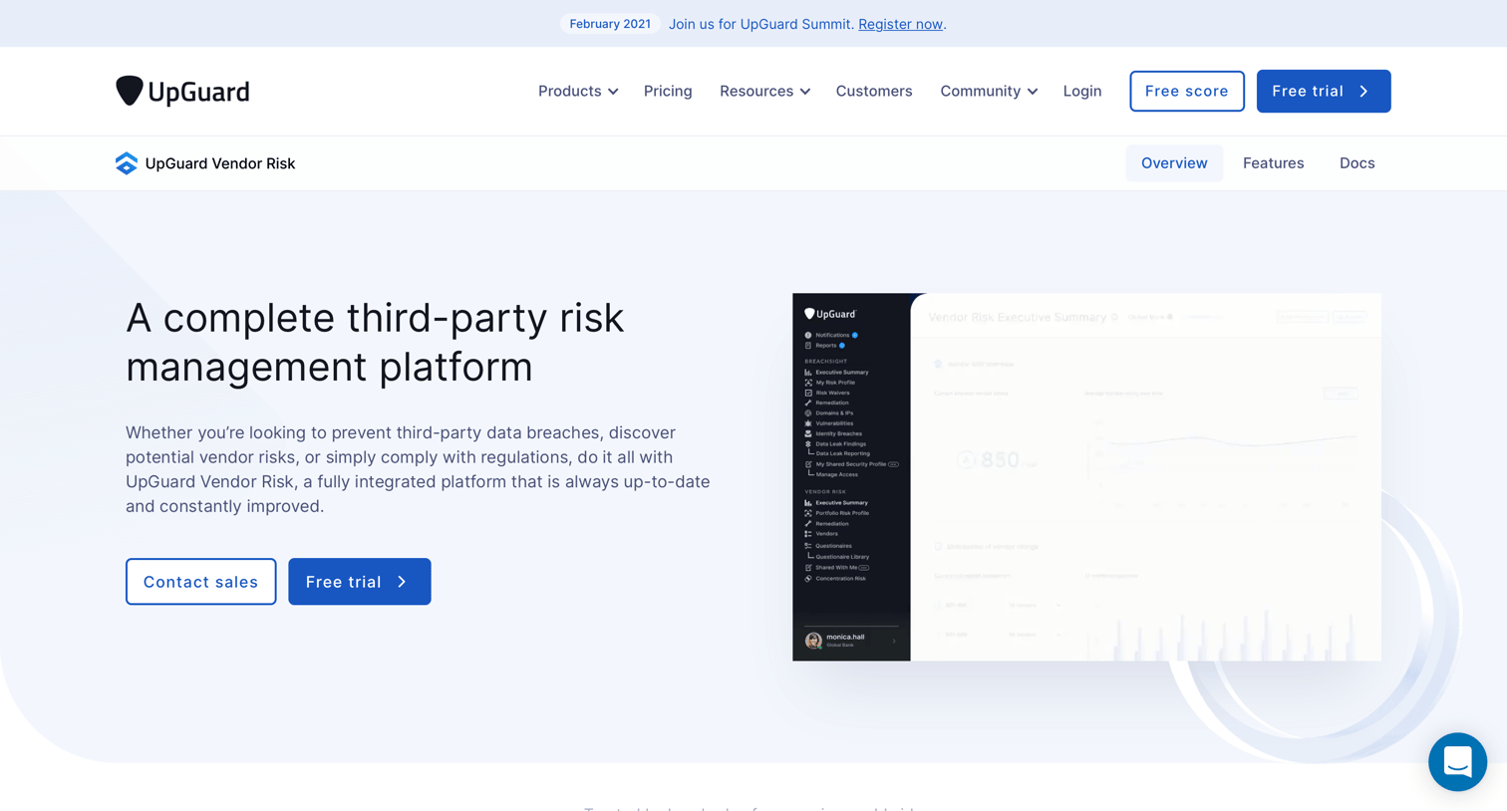Switch to the Features tab

[x=1273, y=163]
